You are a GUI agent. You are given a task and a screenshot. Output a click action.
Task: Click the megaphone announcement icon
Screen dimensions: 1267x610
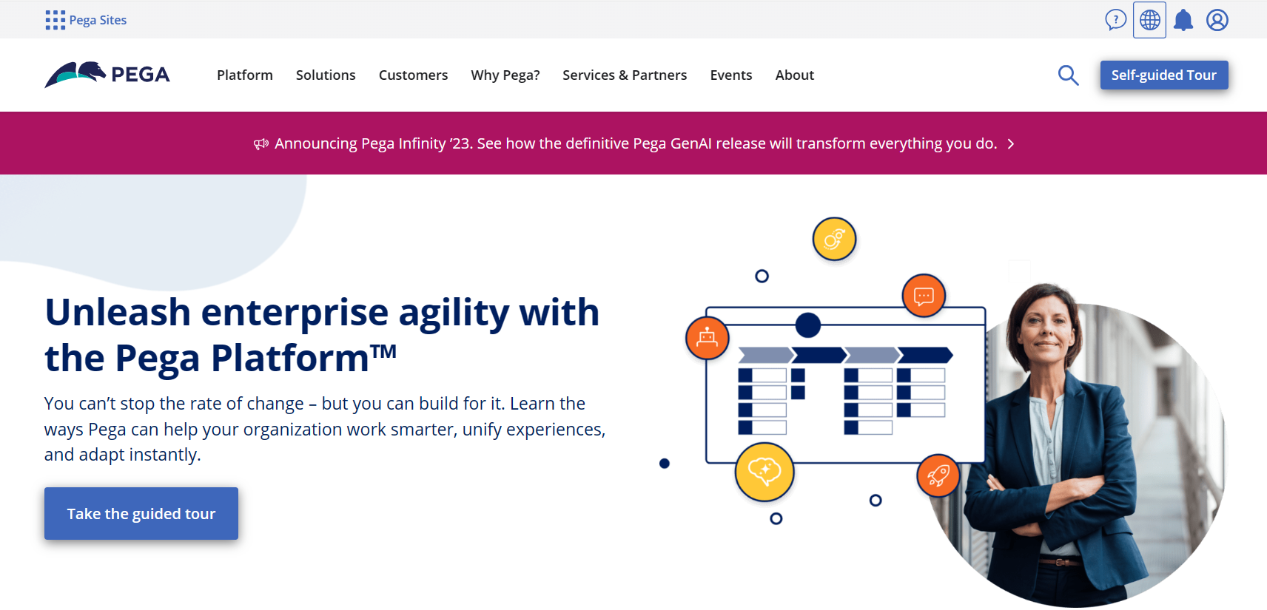261,144
